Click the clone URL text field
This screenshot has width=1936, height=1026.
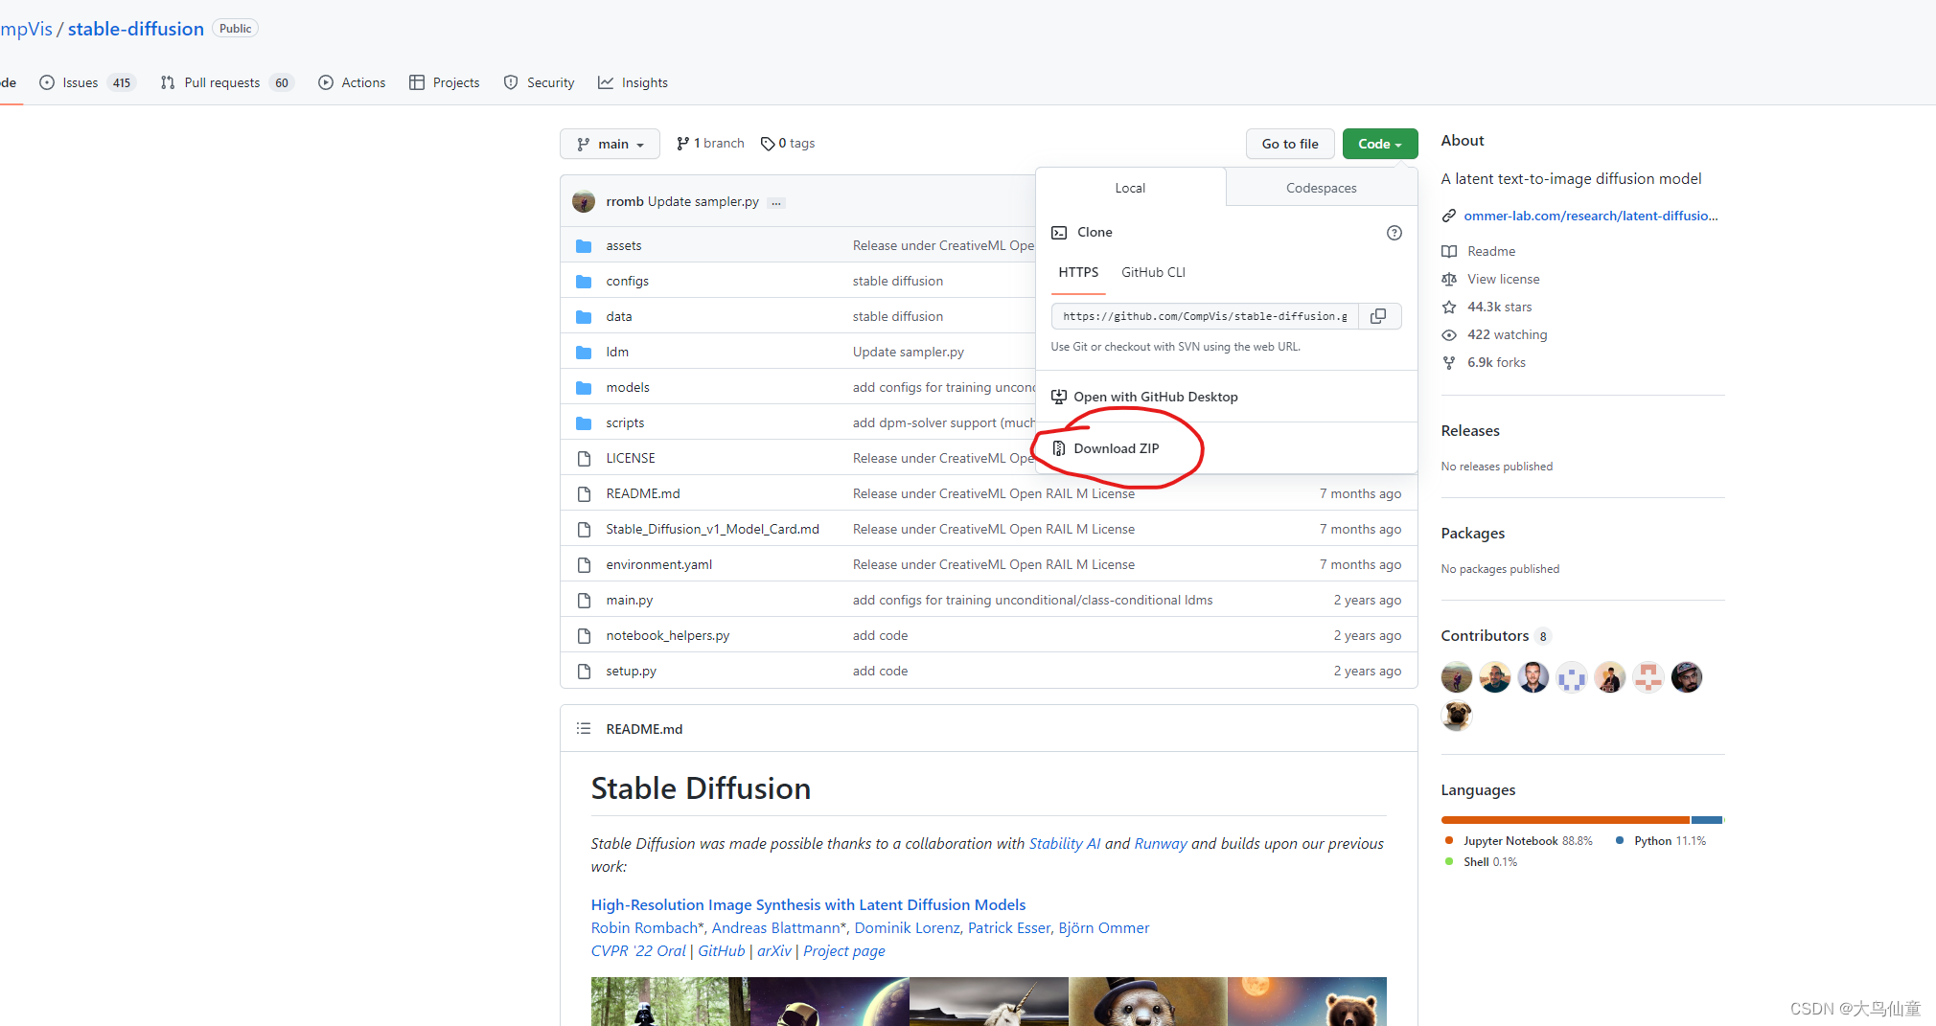(1205, 316)
